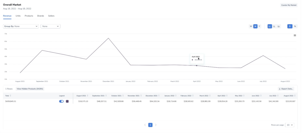Show values in dollars
The height and width of the screenshot is (135, 303).
pyautogui.click(x=290, y=26)
